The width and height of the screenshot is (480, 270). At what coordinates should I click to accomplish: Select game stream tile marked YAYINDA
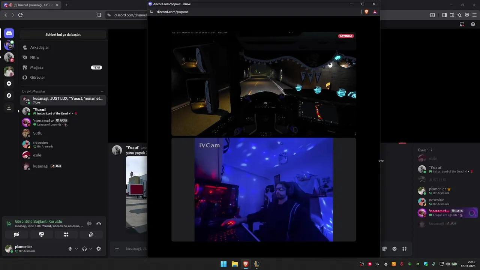click(x=264, y=84)
